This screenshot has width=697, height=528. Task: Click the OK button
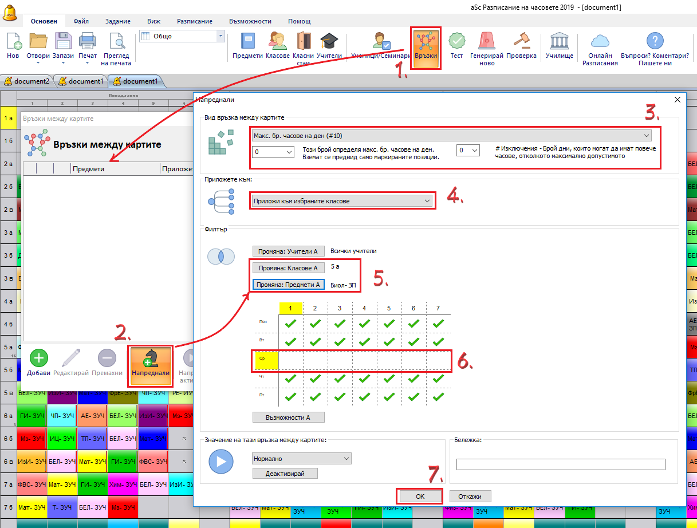click(419, 497)
